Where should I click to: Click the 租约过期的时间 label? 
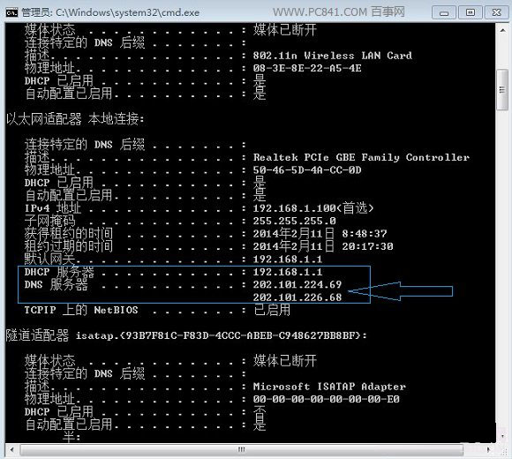click(69, 246)
